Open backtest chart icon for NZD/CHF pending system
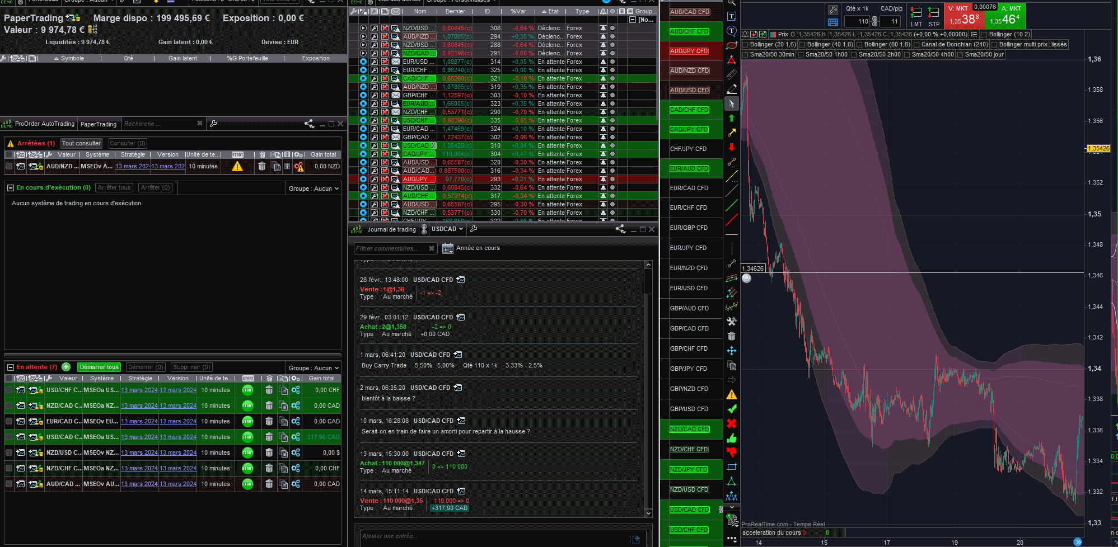This screenshot has width=1118, height=547. (x=36, y=468)
